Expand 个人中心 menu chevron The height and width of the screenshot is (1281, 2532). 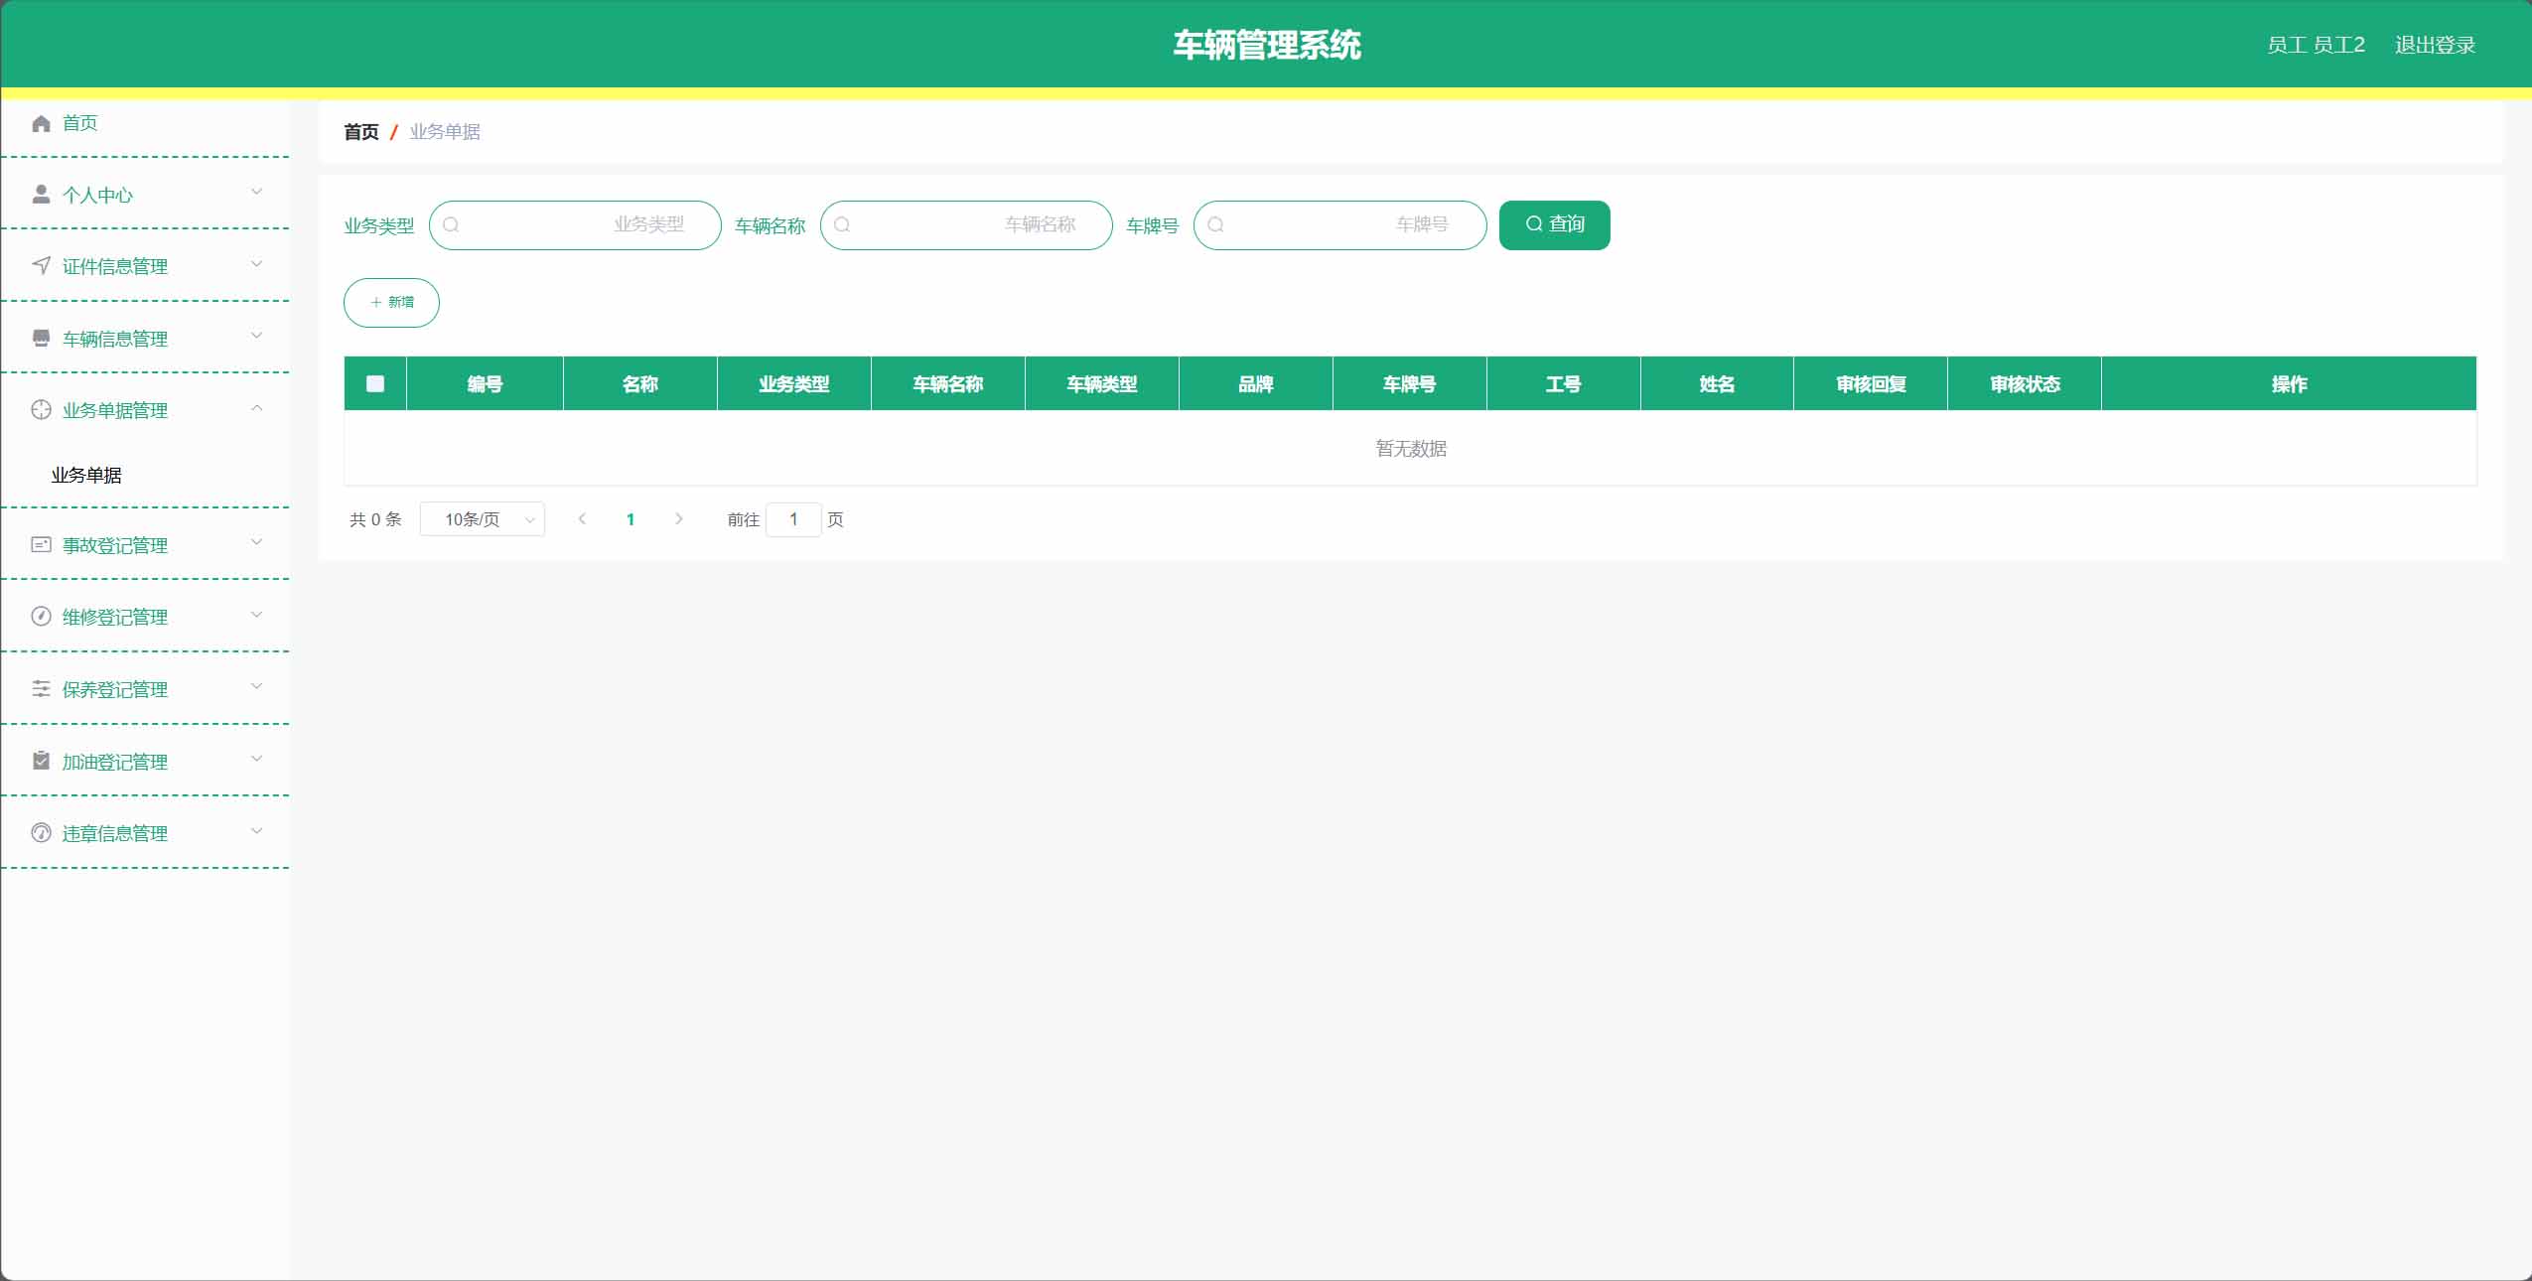(x=256, y=192)
